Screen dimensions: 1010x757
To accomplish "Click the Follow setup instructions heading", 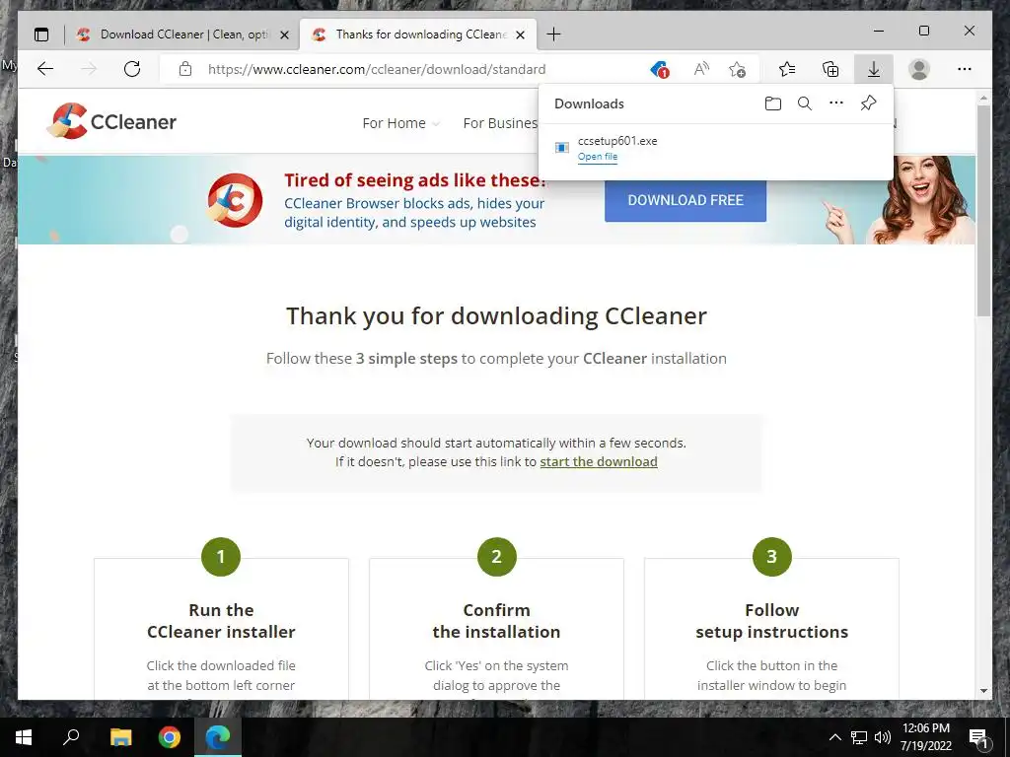I will pos(771,621).
